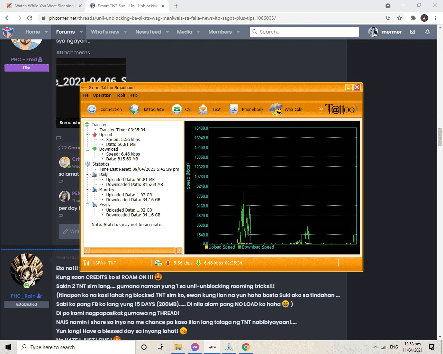Collapse the Download tree node
This screenshot has height=354, width=443.
(x=88, y=149)
